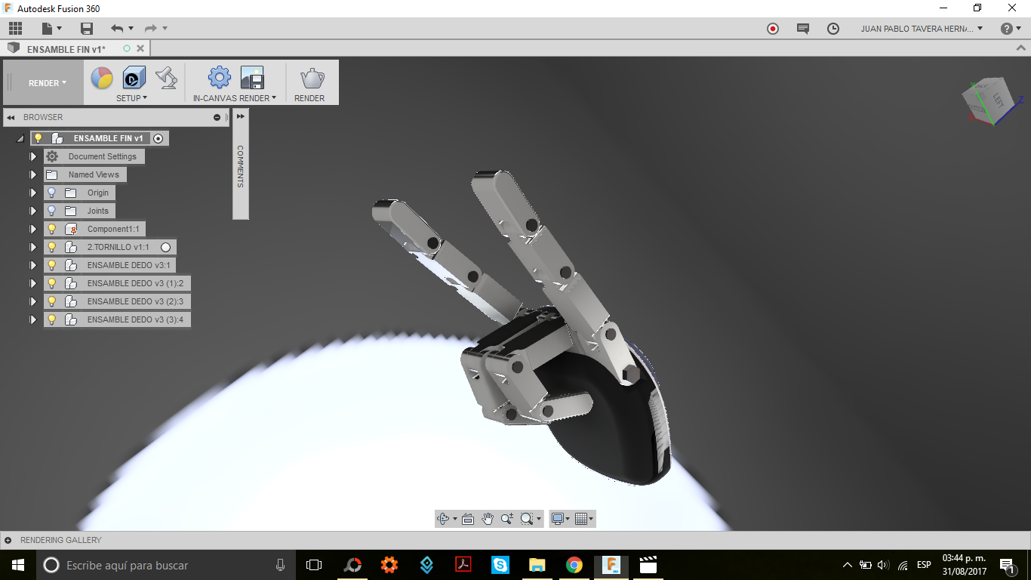Switch workspace via RENDER dropdown
The height and width of the screenshot is (580, 1031).
point(48,83)
